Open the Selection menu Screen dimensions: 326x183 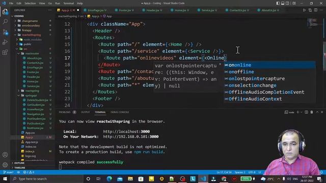click(x=30, y=4)
